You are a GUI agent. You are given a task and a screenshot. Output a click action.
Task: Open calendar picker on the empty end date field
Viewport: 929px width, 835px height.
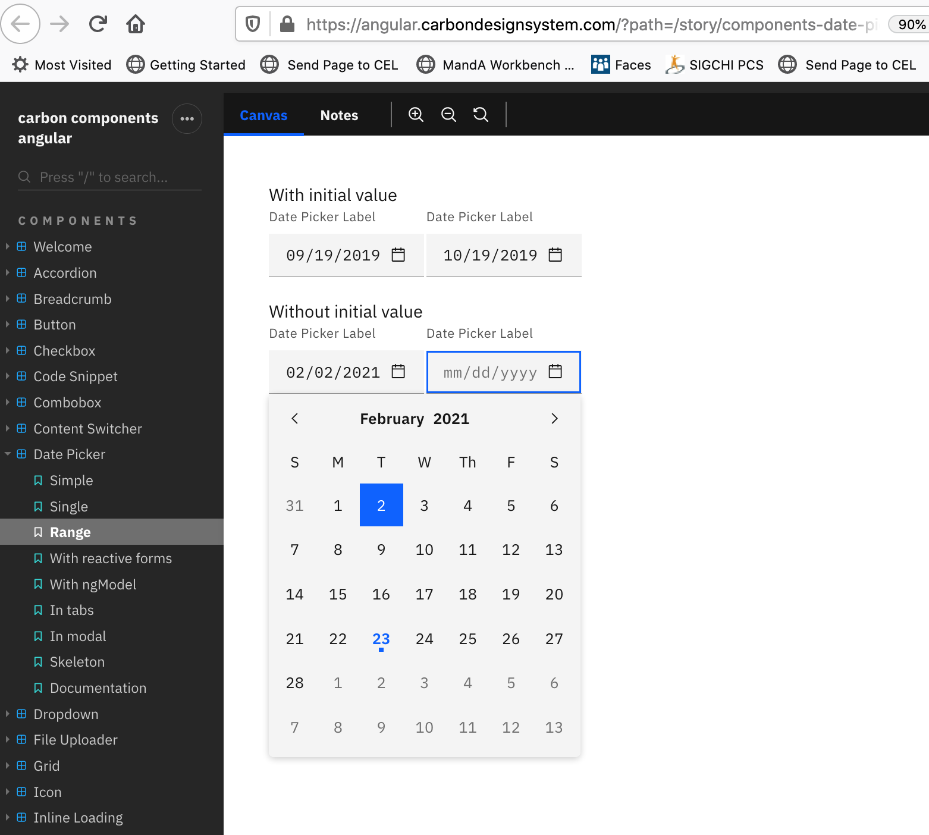[x=555, y=372]
